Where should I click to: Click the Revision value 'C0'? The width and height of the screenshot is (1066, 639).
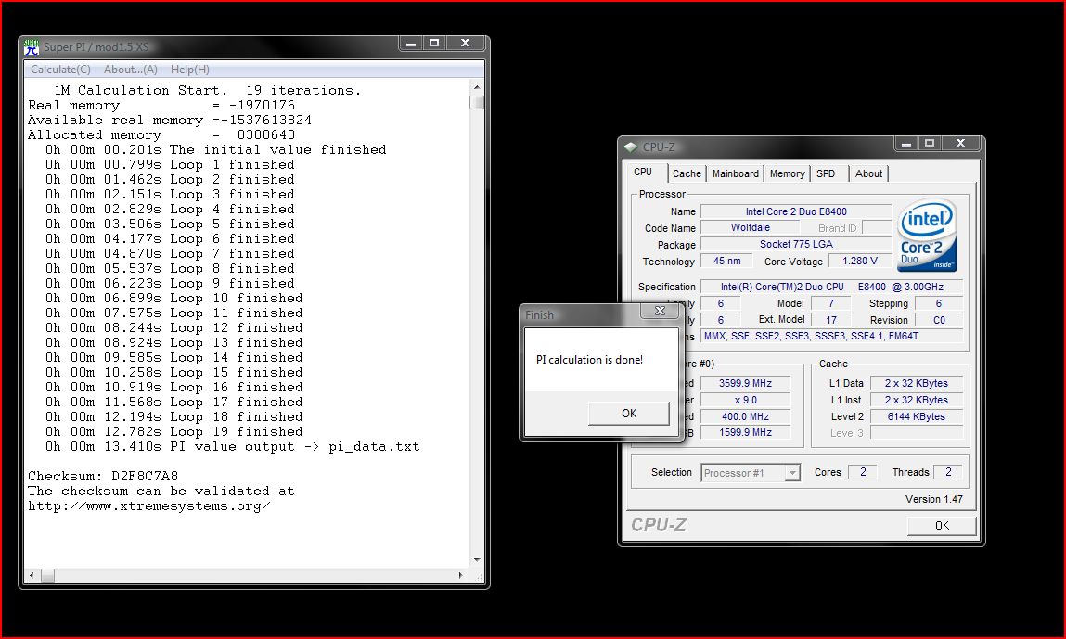tap(939, 319)
